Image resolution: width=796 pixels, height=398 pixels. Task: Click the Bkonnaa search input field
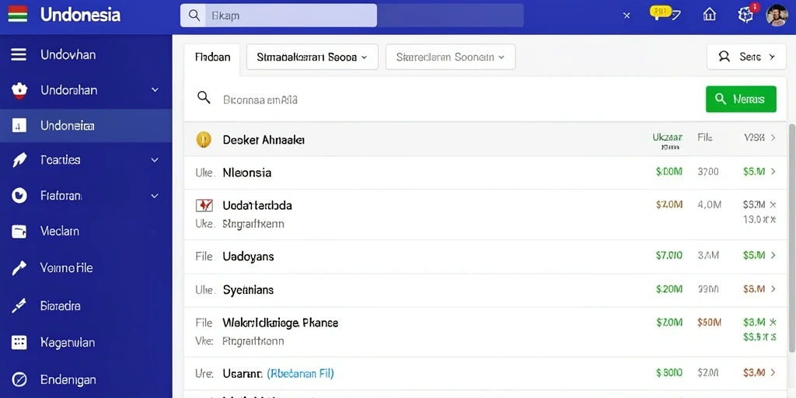[x=447, y=99]
